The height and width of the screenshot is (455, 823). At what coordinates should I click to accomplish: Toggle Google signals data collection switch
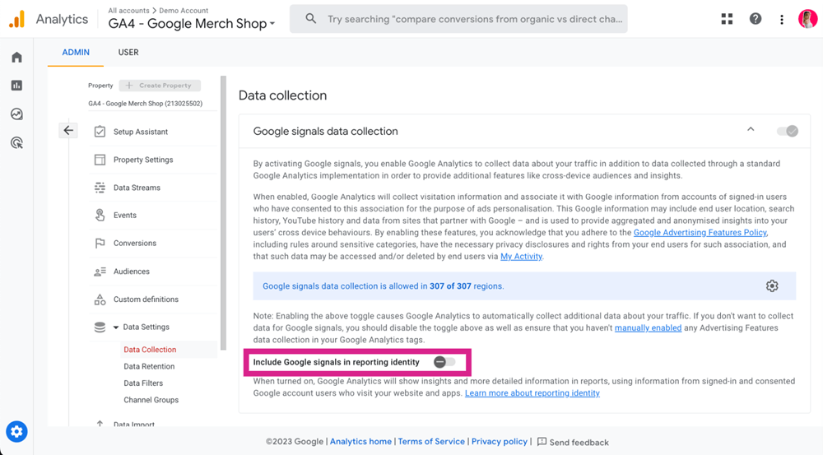click(x=788, y=131)
